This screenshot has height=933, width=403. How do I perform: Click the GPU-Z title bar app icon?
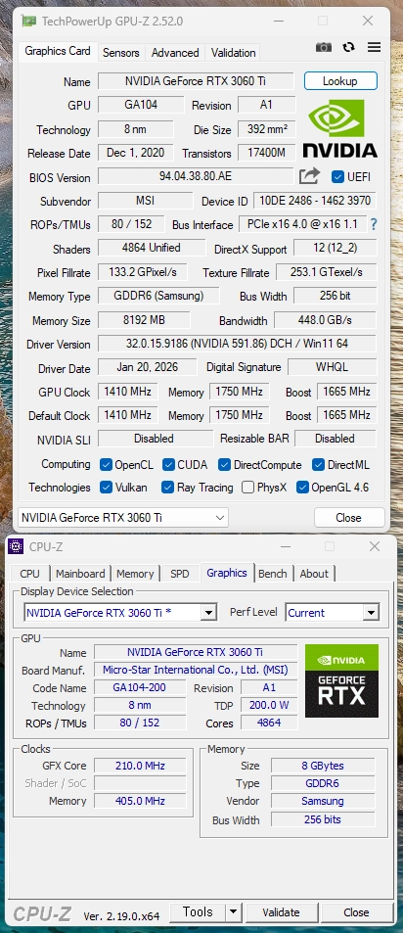pyautogui.click(x=28, y=22)
